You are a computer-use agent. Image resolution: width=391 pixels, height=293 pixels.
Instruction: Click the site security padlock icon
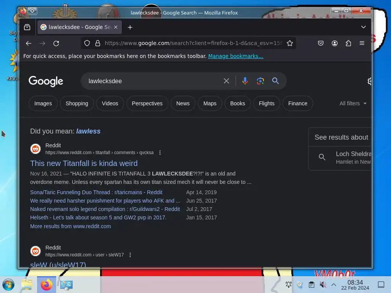tap(98, 43)
